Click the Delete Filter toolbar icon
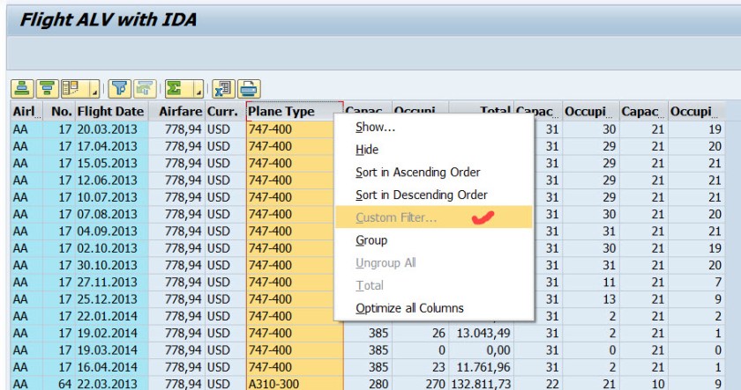This screenshot has width=741, height=390. [145, 89]
